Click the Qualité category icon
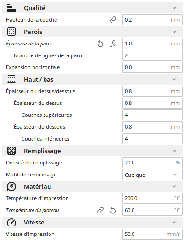 (x=11, y=8)
